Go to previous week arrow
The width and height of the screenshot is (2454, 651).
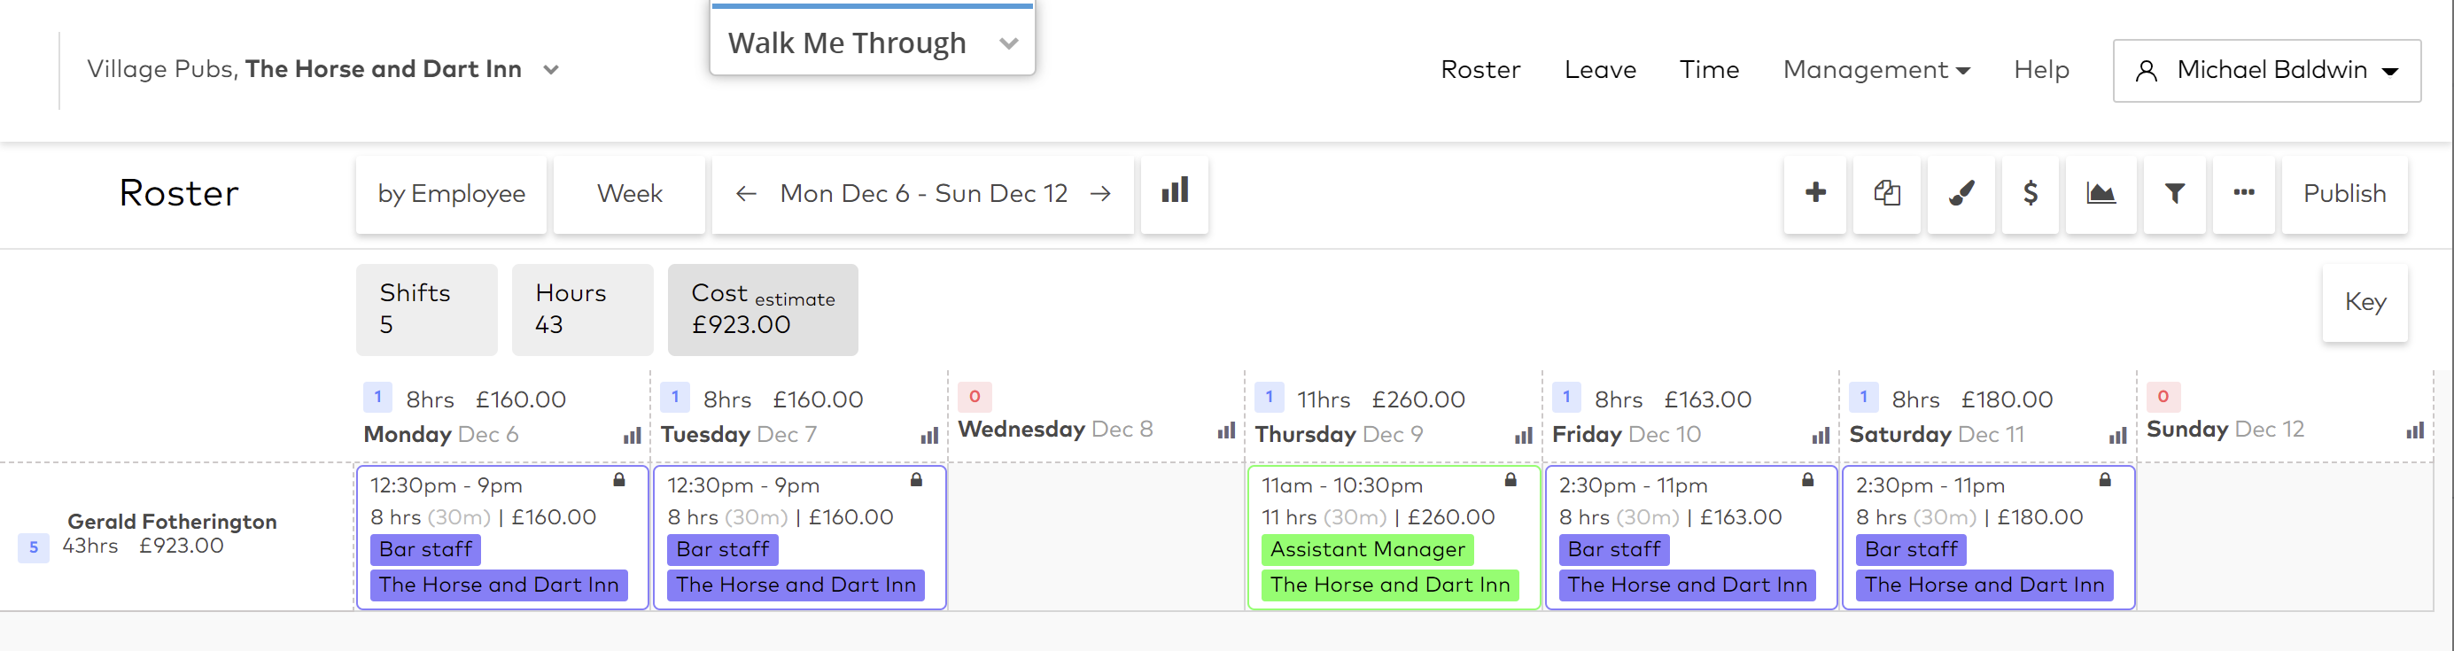tap(746, 194)
